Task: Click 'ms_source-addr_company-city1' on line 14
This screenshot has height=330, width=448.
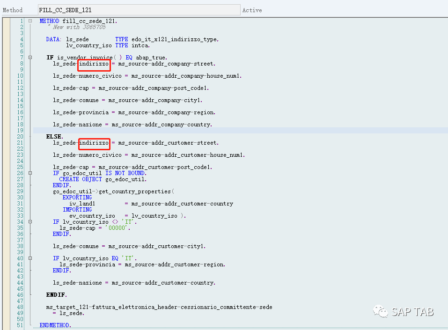Action: pyautogui.click(x=155, y=100)
